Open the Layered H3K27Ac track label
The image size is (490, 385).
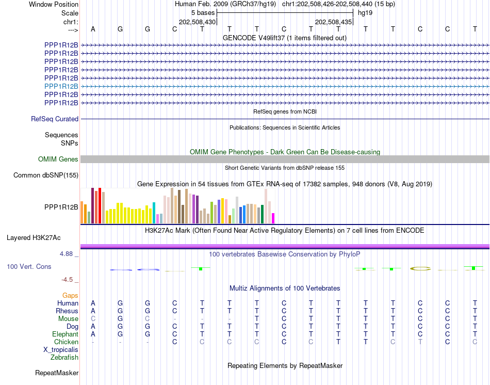[x=34, y=238]
